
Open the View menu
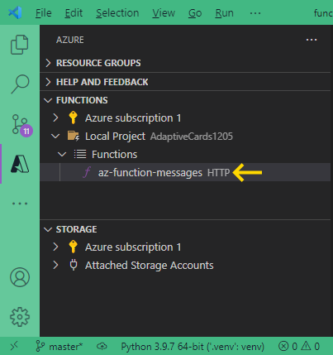click(164, 13)
